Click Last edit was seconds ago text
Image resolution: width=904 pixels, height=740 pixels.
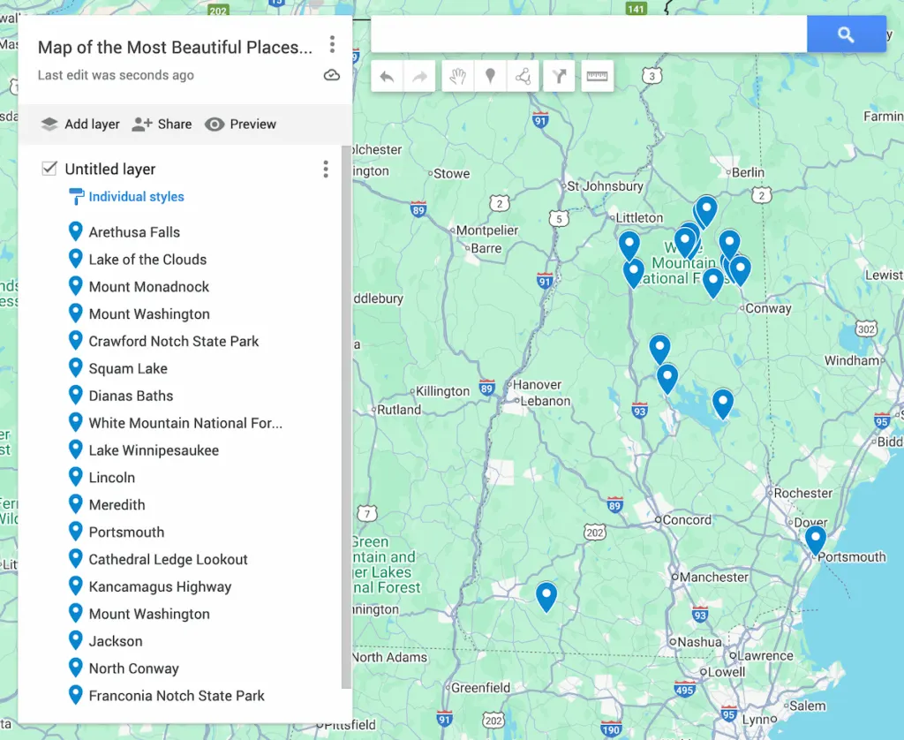click(116, 75)
